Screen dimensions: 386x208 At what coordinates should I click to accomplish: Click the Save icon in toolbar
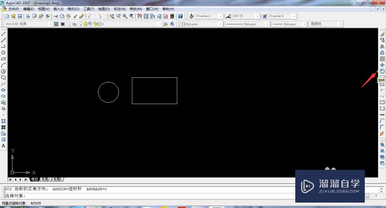pyautogui.click(x=20, y=16)
